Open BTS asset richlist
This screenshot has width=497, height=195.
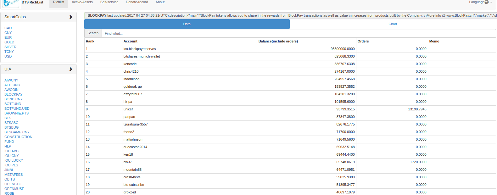8,118
